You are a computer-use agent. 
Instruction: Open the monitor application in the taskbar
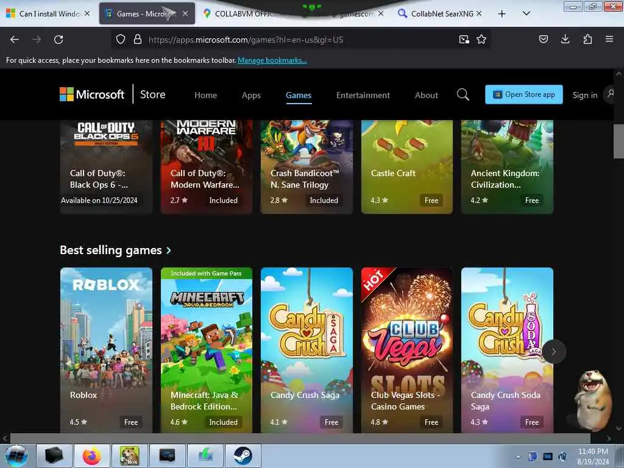pyautogui.click(x=167, y=456)
